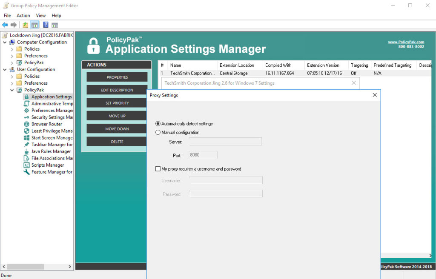Close the TechSmith Corporation Jing Settings window

(x=354, y=83)
